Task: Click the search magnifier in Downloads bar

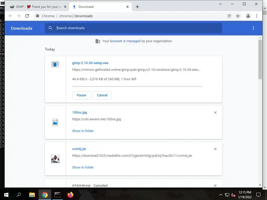Action: pos(50,28)
